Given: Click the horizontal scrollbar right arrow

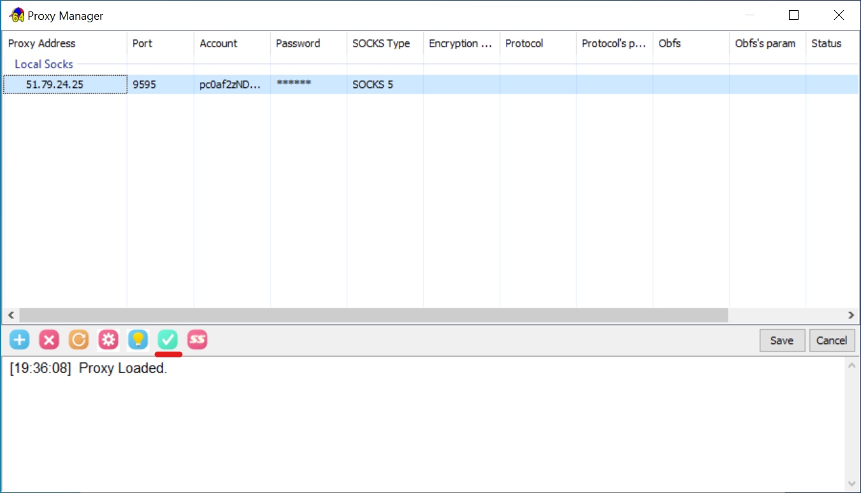Looking at the screenshot, I should [x=851, y=315].
